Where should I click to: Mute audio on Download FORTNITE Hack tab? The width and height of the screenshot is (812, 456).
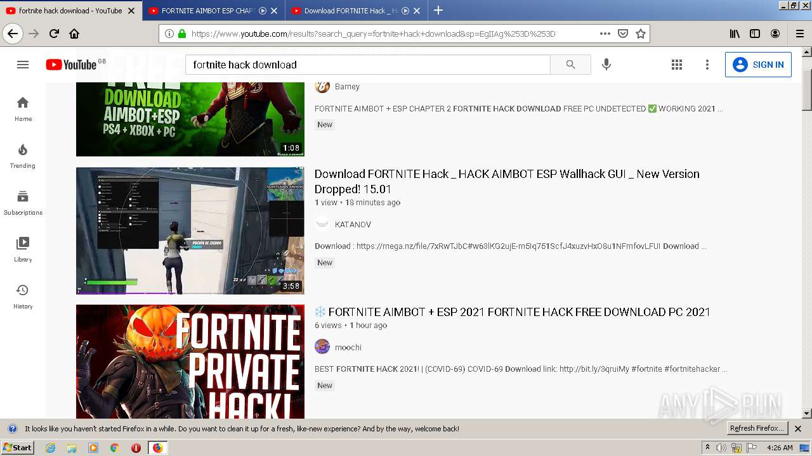click(x=405, y=11)
